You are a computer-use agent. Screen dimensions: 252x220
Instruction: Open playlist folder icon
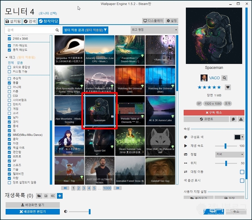click(x=39, y=196)
